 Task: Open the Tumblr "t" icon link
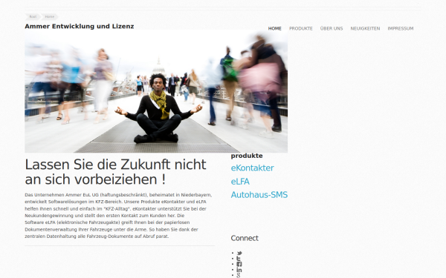[239, 259]
